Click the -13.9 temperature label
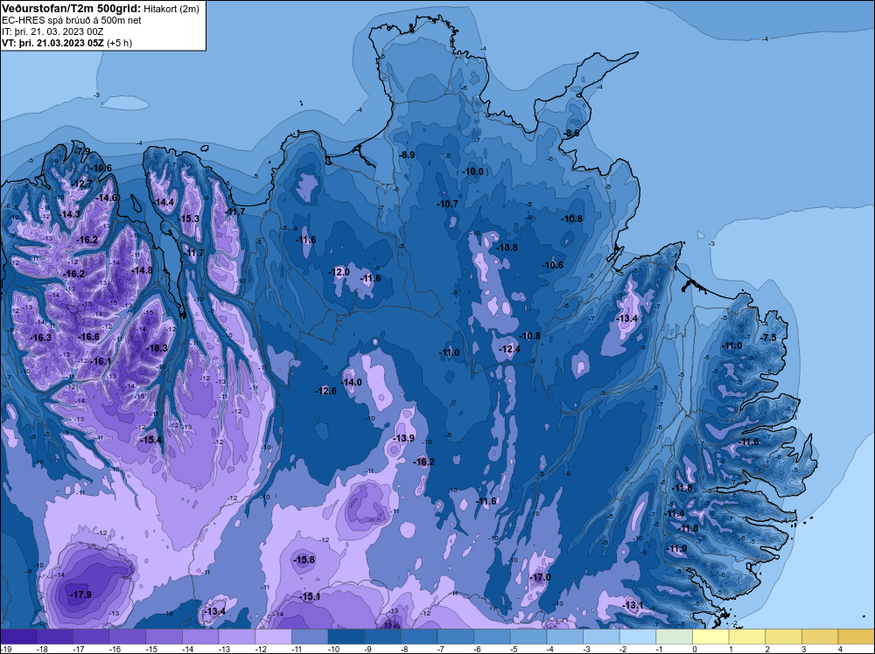 [403, 438]
